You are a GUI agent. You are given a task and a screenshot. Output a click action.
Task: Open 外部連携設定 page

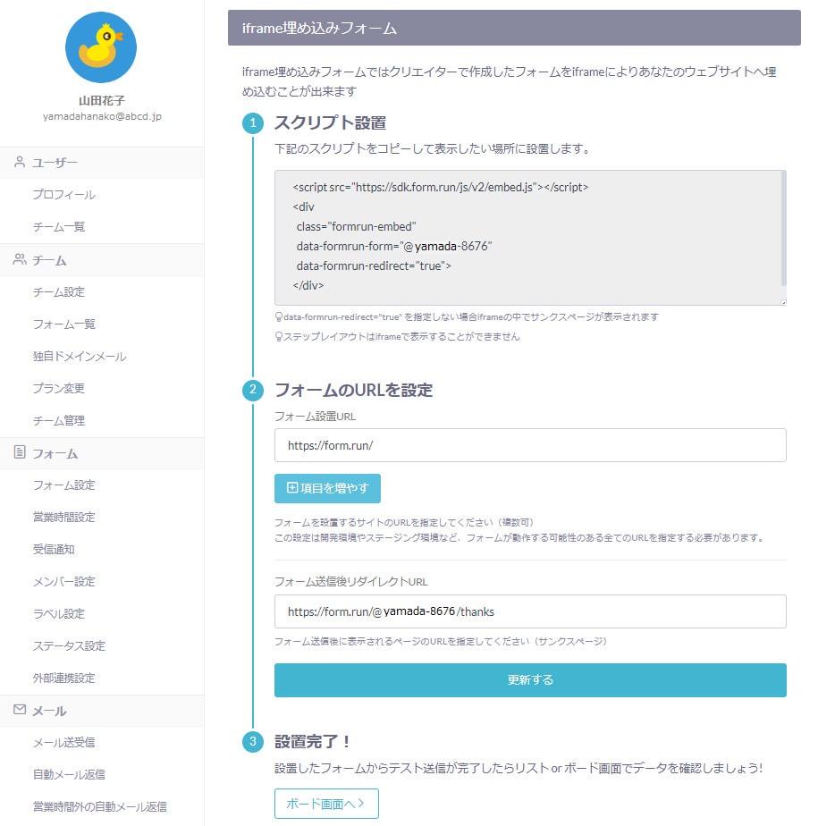click(x=63, y=678)
